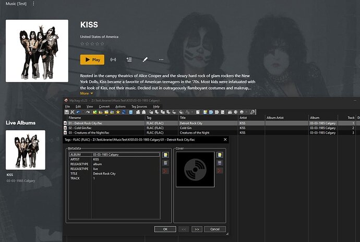Click the yellow Play button for KISS
Screen dimensions: 360x242
click(92, 59)
